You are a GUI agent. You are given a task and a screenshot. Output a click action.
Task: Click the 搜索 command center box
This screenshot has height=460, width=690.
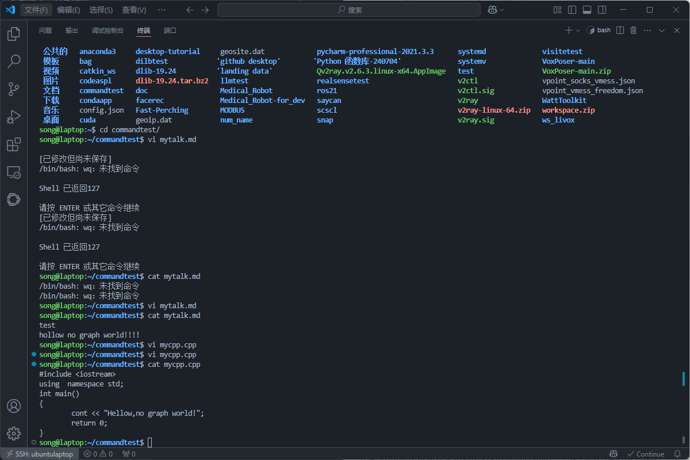(x=349, y=10)
